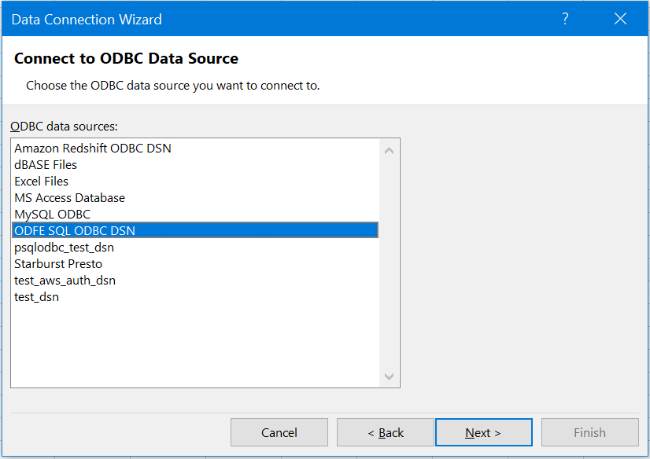650x459 pixels.
Task: Select test_dsn in the list
Action: pos(195,297)
